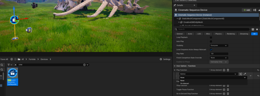This screenshot has height=96, width=260.
Task: Add element to Stop Function array
Action: 224,86
